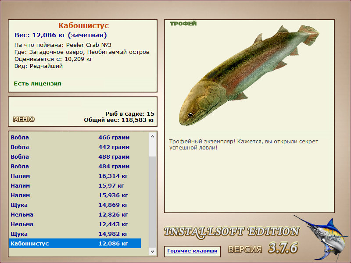Select the Вобла 442 грамм row
This screenshot has height=263, width=351.
click(75, 147)
